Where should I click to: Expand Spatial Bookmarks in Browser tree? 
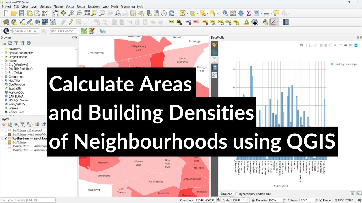[x=2, y=53]
